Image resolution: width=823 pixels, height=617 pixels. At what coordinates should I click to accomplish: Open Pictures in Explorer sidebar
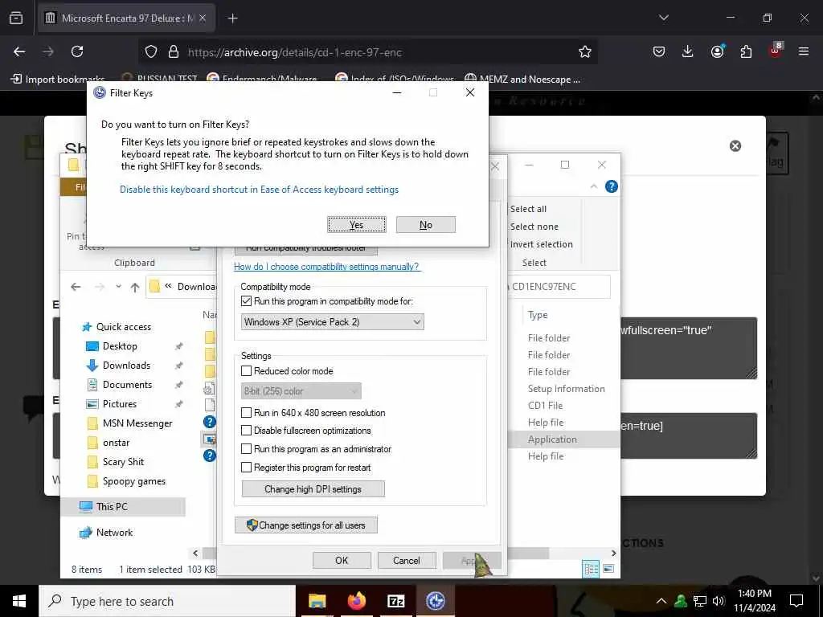tap(119, 404)
